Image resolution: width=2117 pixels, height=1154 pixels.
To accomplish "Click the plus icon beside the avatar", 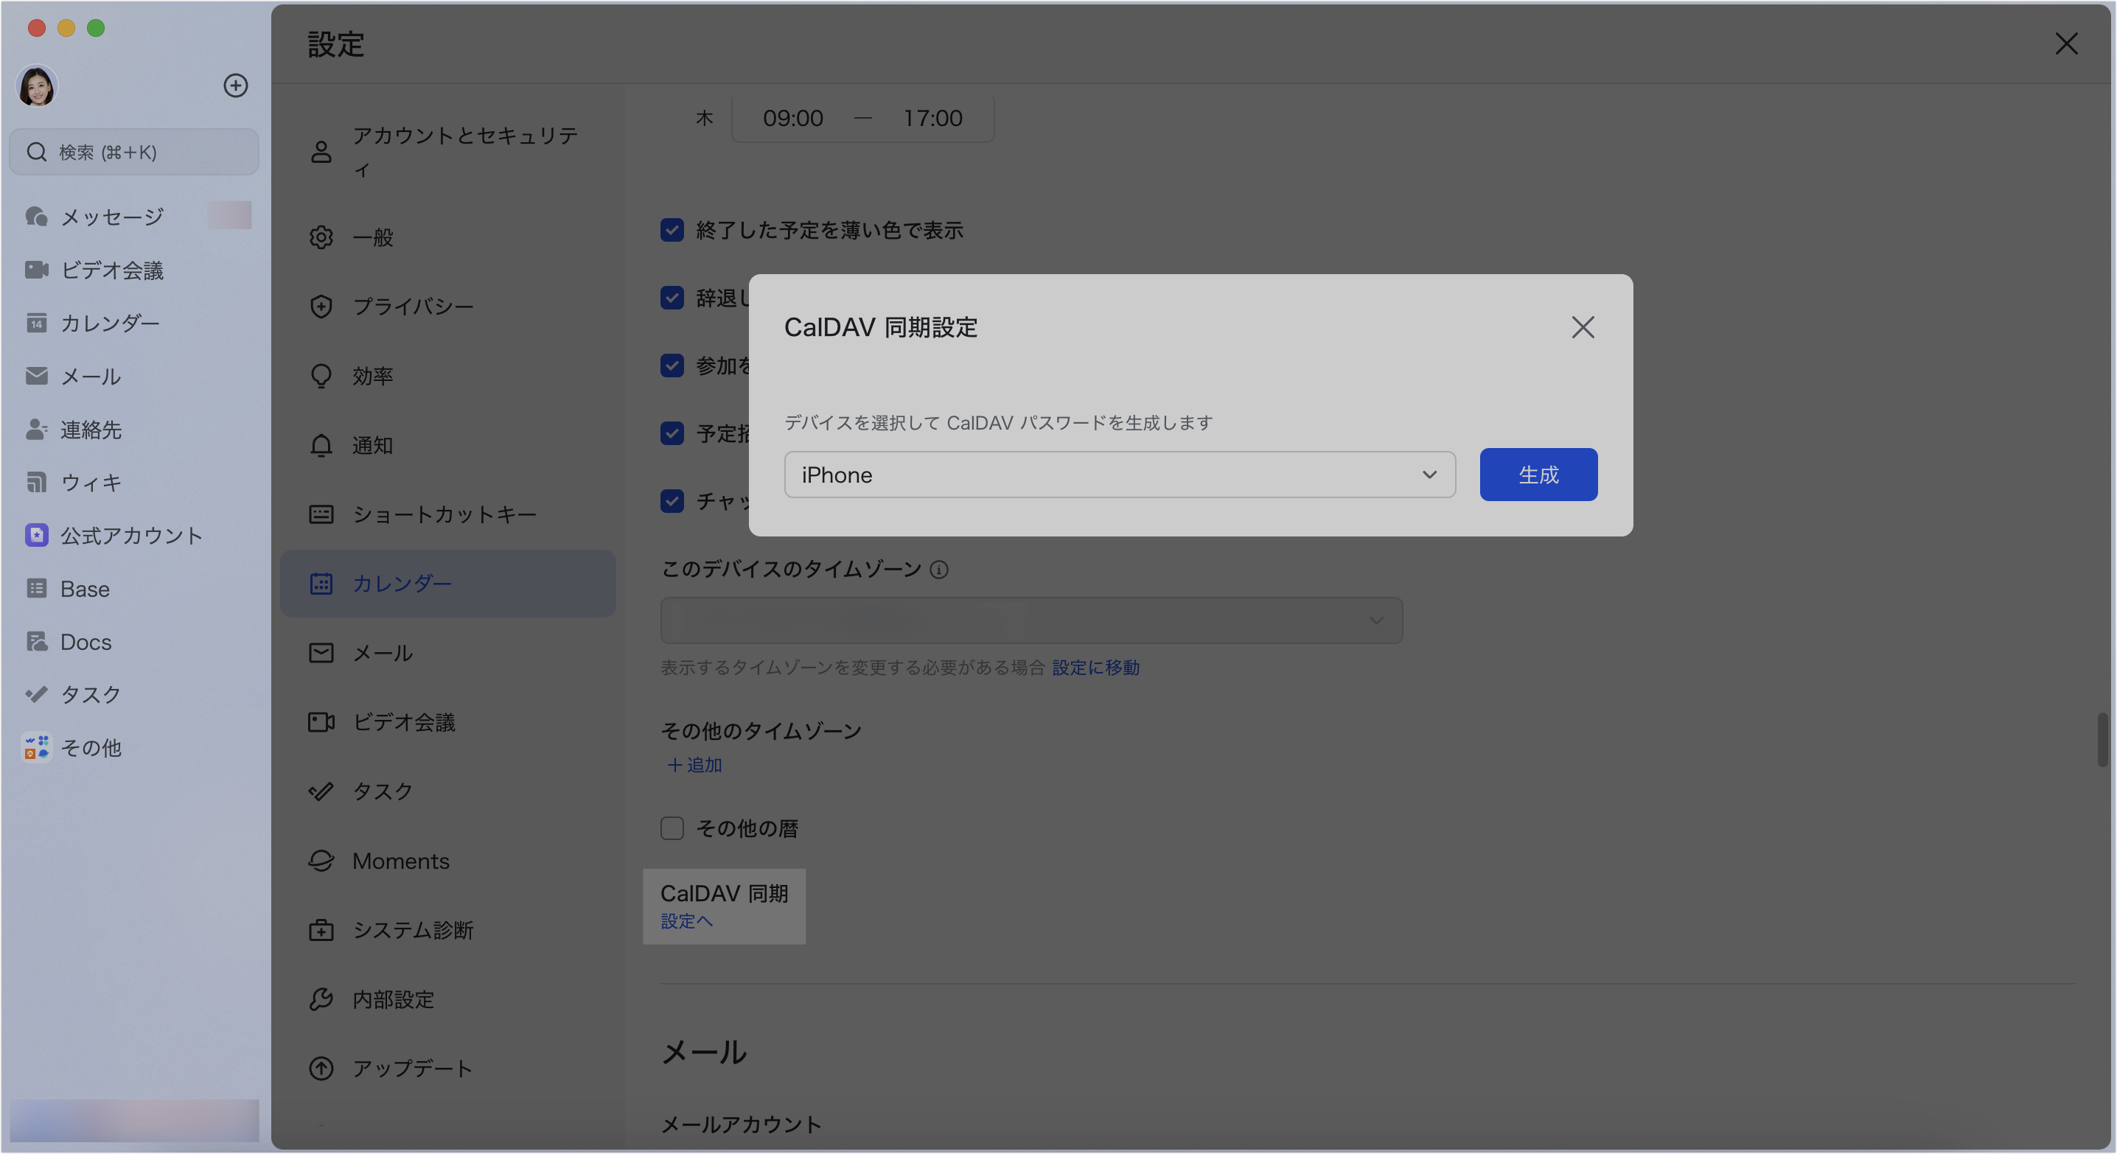I will click(x=236, y=85).
